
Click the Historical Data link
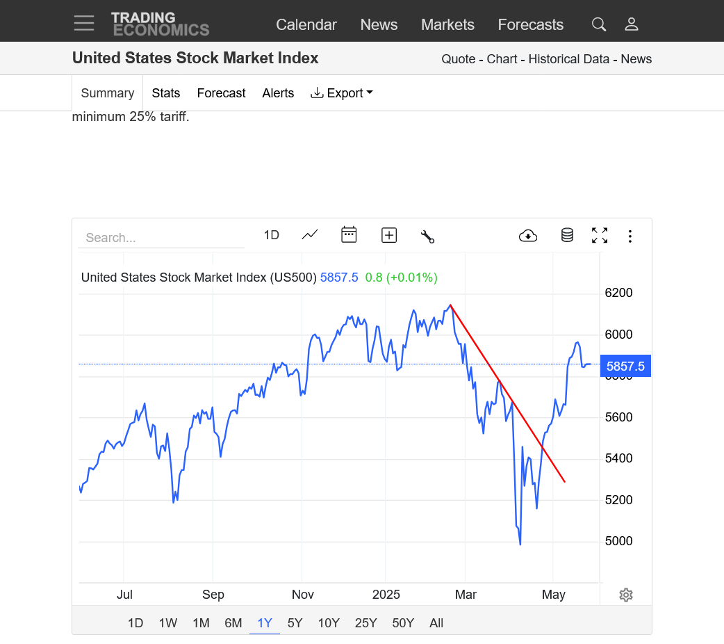click(568, 59)
